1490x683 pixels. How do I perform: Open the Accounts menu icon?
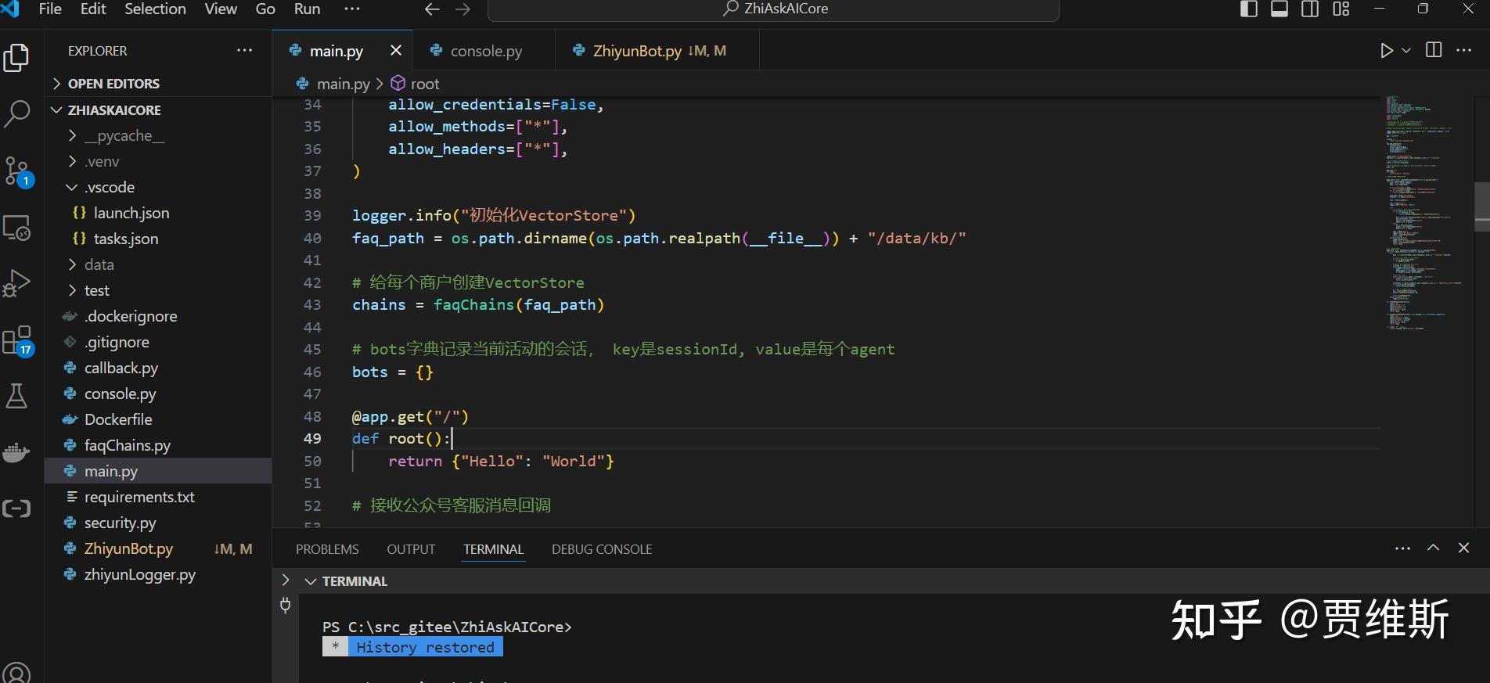pos(16,673)
